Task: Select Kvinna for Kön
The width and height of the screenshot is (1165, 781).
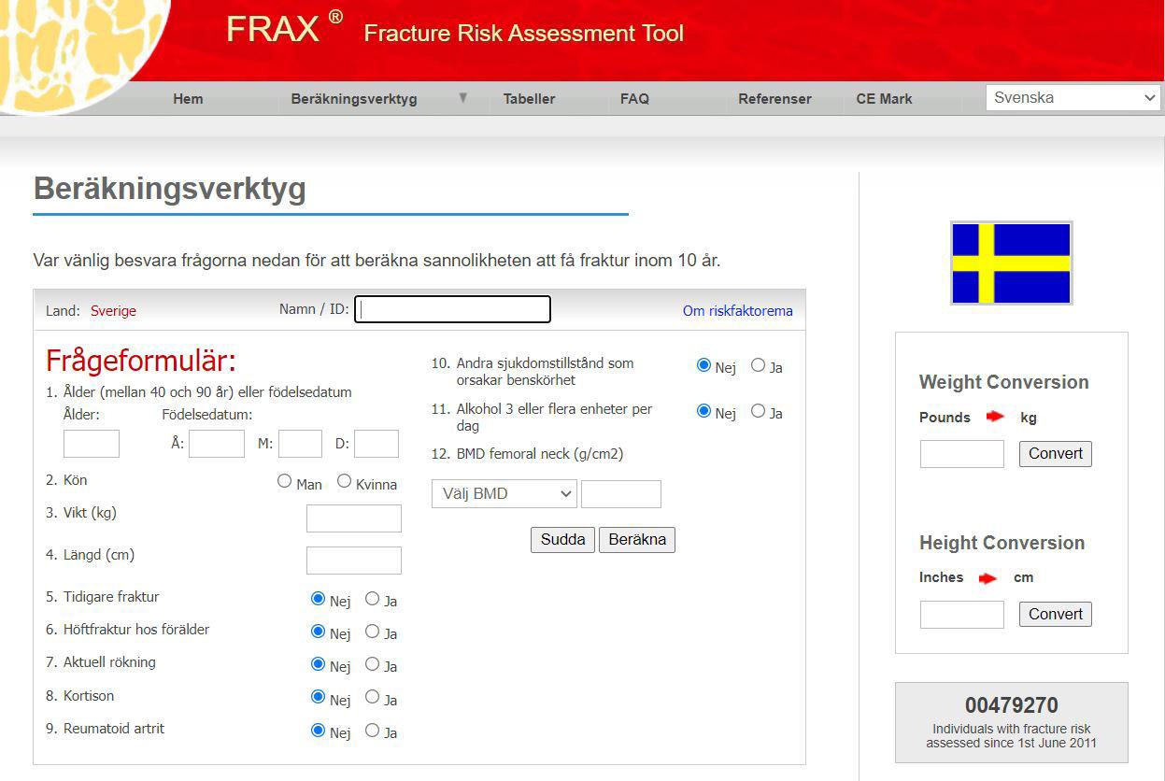Action: (x=344, y=481)
